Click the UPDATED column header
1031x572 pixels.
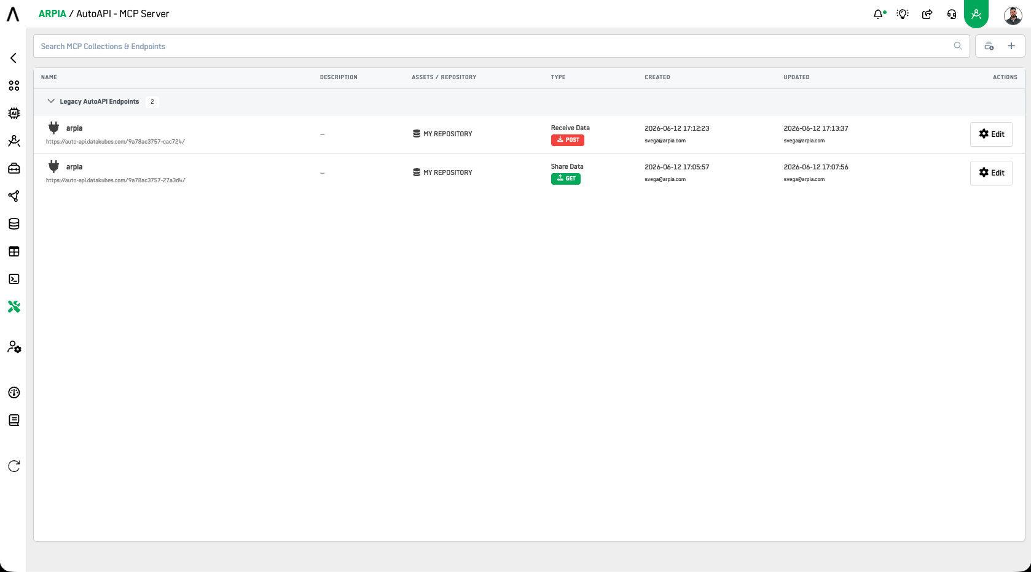(x=797, y=77)
